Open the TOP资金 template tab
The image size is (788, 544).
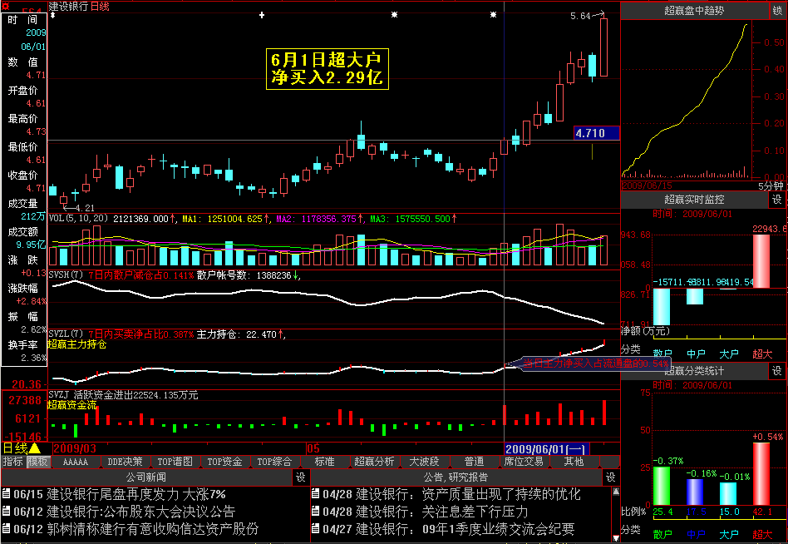tap(224, 462)
